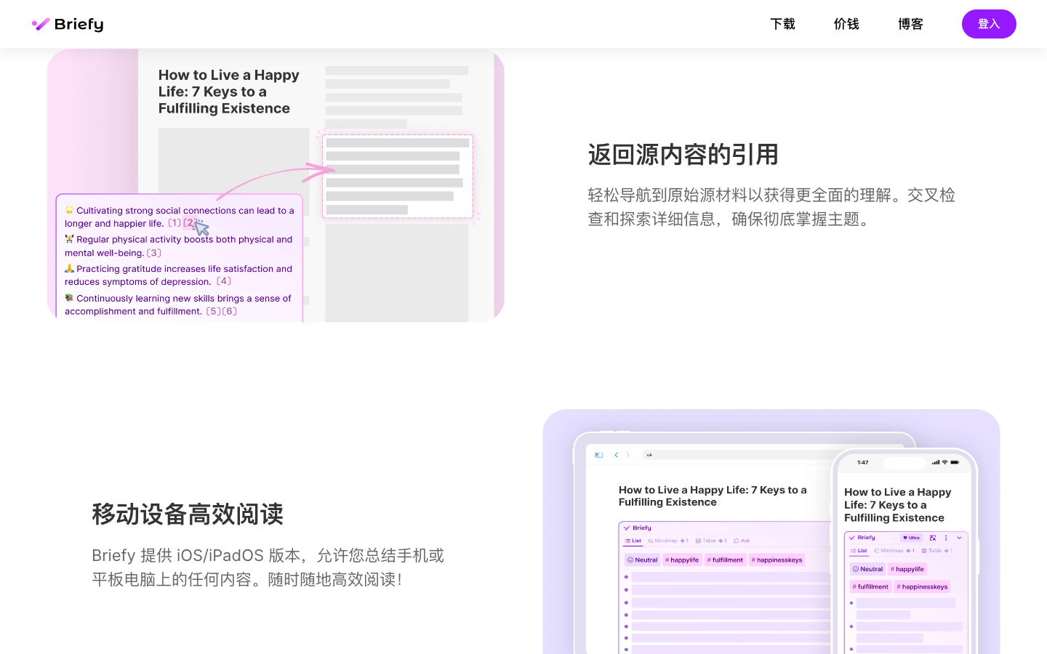This screenshot has width=1047, height=654.
Task: Select the Table tab in tablet panel
Action: pyautogui.click(x=710, y=541)
